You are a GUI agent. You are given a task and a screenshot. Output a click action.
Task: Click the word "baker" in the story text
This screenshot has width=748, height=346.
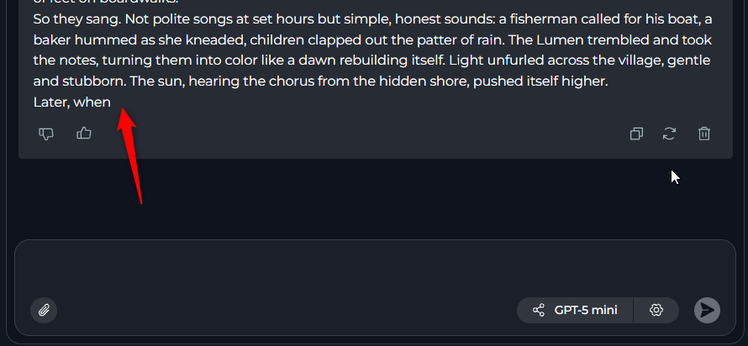(54, 40)
